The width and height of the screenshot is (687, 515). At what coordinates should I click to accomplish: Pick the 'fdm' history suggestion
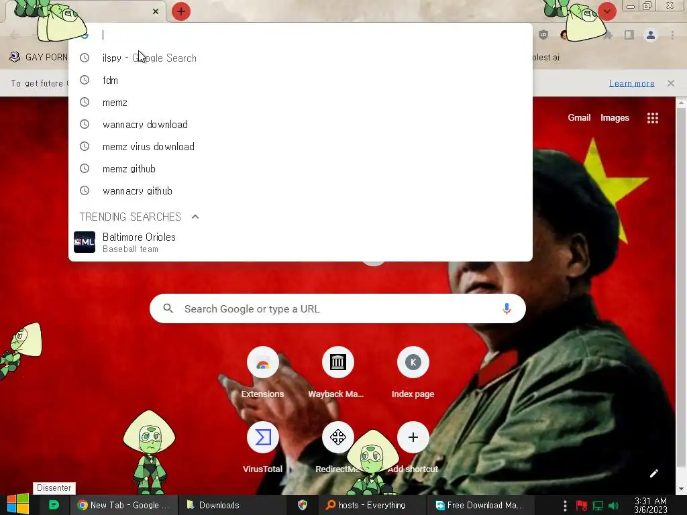(x=301, y=80)
